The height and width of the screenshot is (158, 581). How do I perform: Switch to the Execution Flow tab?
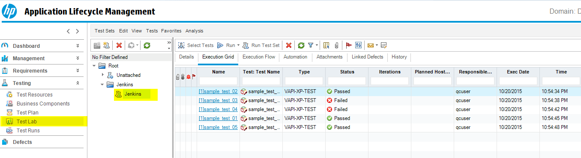pos(259,57)
